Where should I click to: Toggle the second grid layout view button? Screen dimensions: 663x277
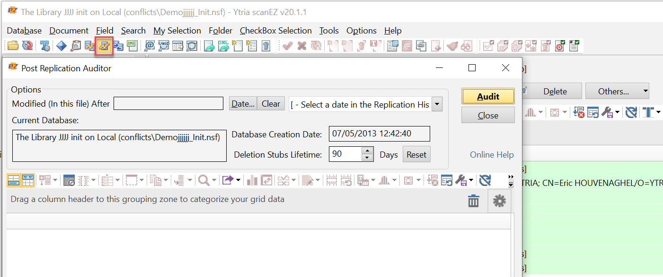[x=28, y=180]
